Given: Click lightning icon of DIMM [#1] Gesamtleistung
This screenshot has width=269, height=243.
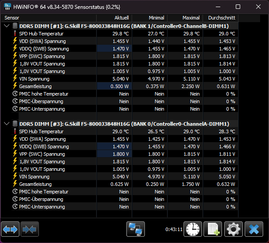Looking at the screenshot, I should [15, 86].
